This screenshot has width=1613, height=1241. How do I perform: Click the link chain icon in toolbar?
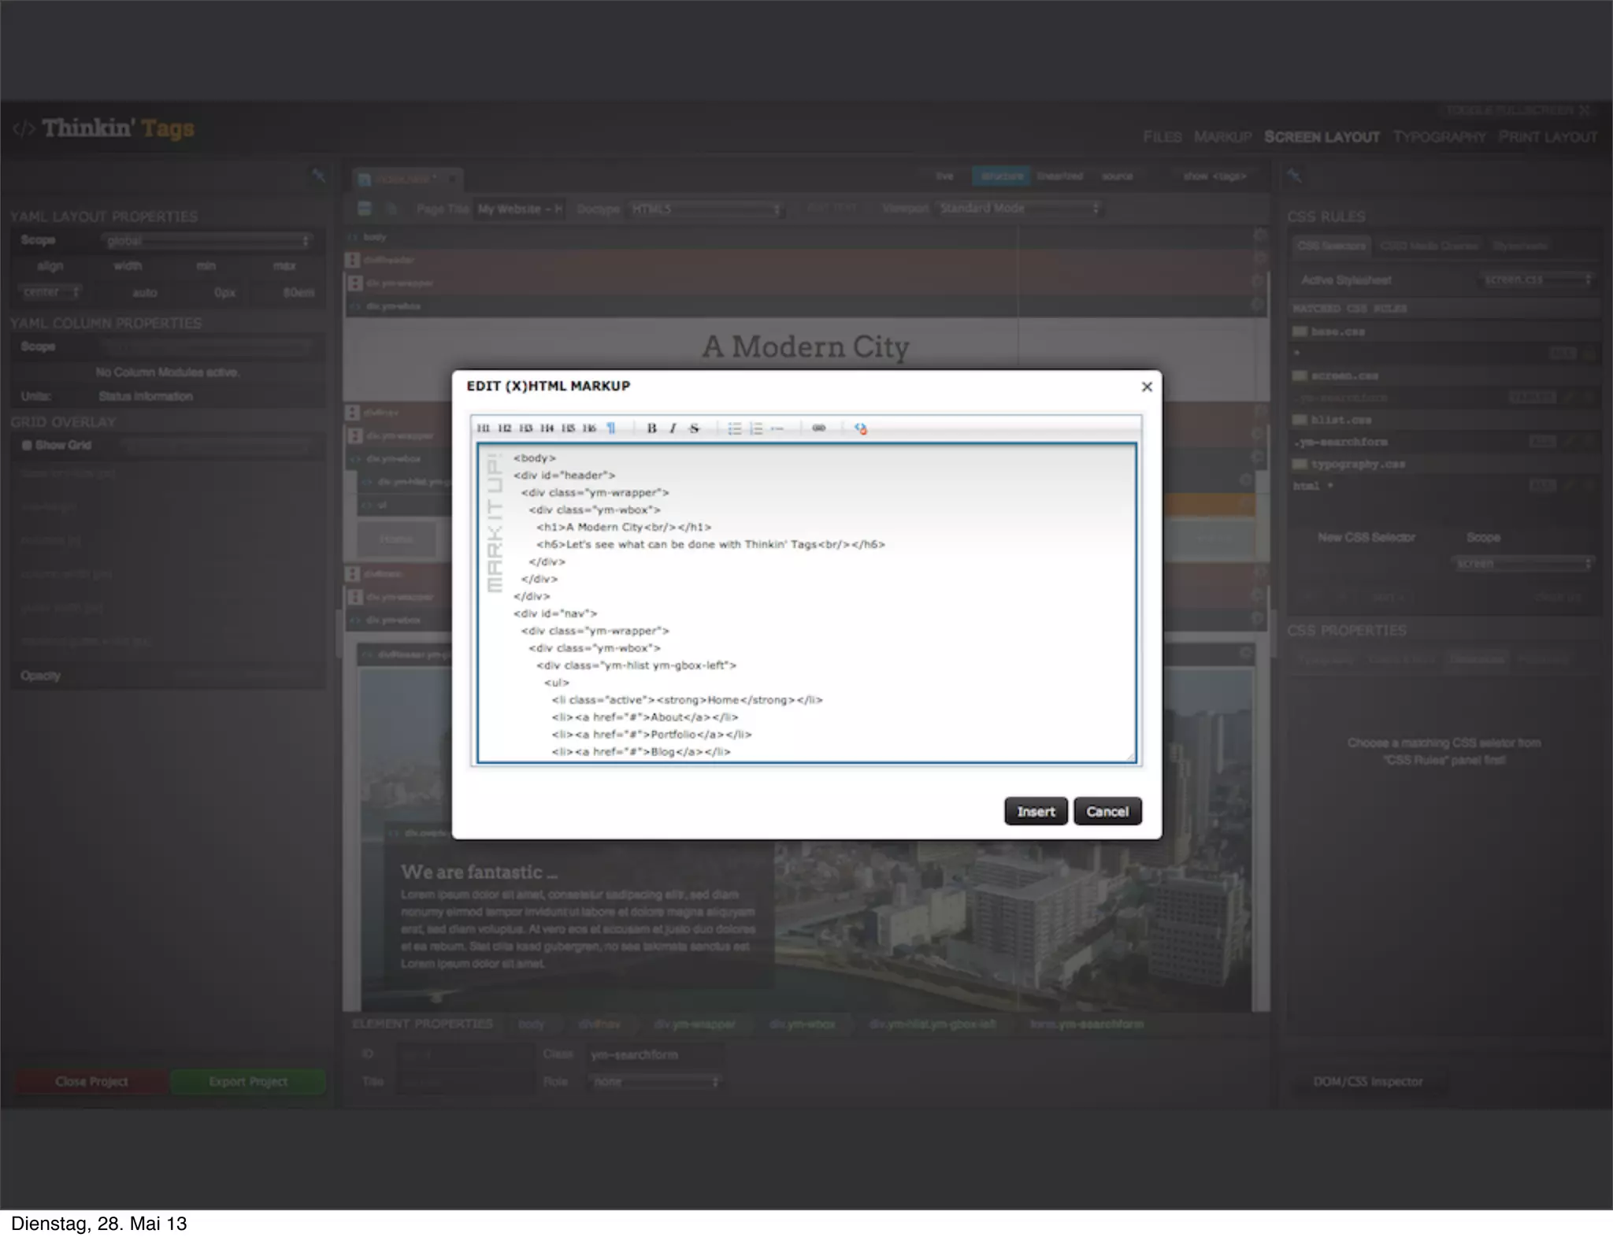[818, 428]
